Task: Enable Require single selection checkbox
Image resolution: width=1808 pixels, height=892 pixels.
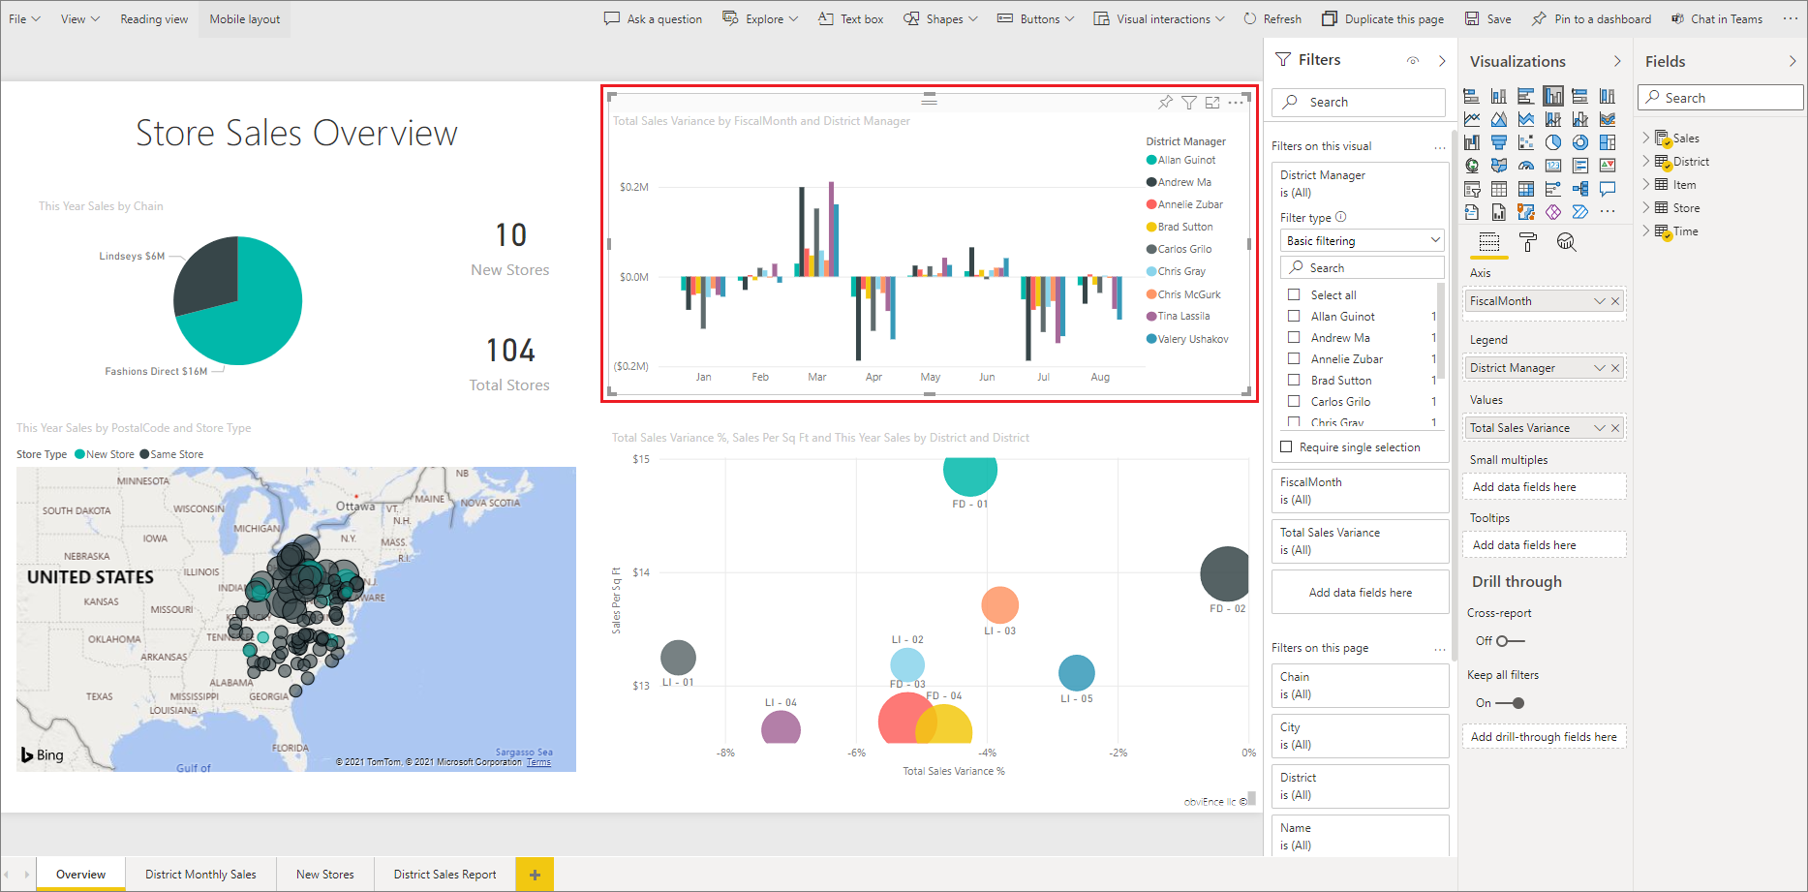Action: (x=1286, y=447)
